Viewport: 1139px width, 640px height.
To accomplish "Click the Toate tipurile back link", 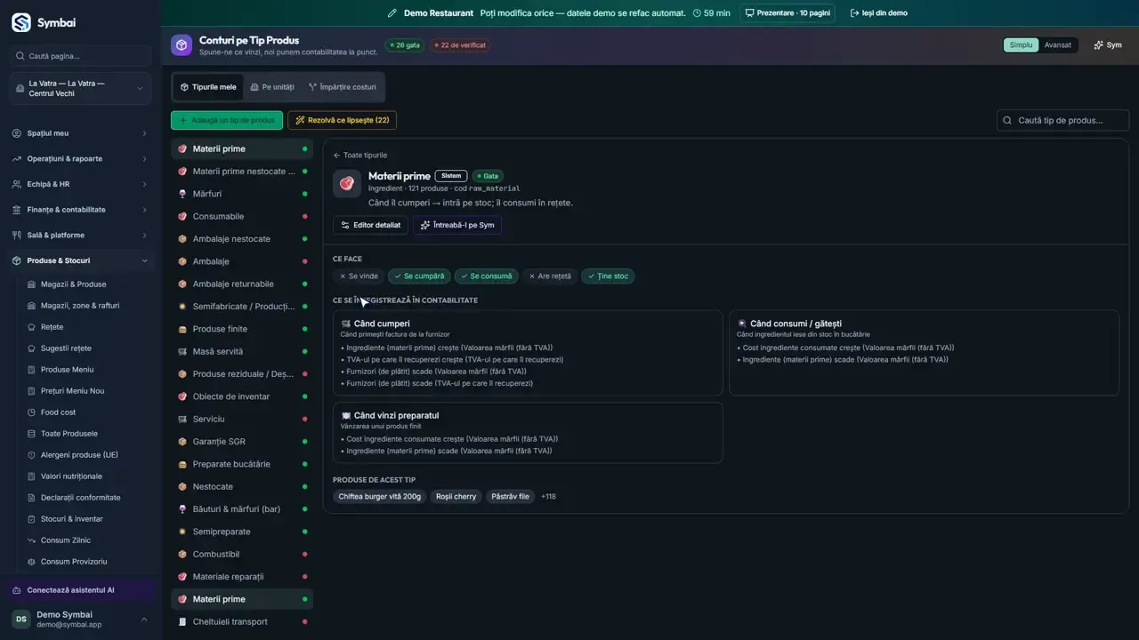I will point(360,156).
